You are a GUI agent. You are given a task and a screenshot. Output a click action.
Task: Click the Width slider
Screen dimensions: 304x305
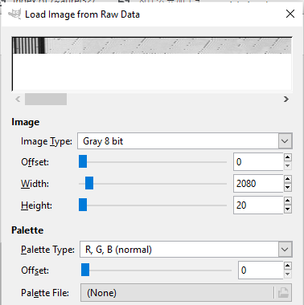pyautogui.click(x=153, y=184)
